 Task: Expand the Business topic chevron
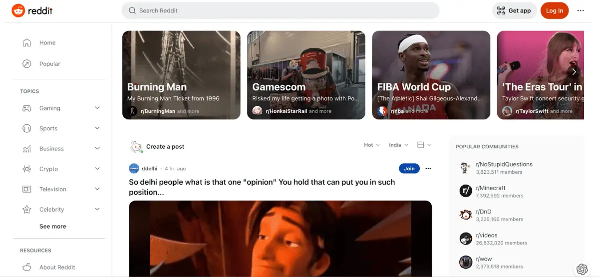coord(97,149)
